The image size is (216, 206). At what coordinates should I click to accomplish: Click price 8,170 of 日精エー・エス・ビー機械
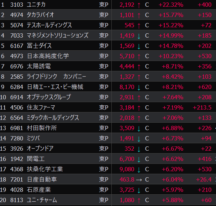127,87
